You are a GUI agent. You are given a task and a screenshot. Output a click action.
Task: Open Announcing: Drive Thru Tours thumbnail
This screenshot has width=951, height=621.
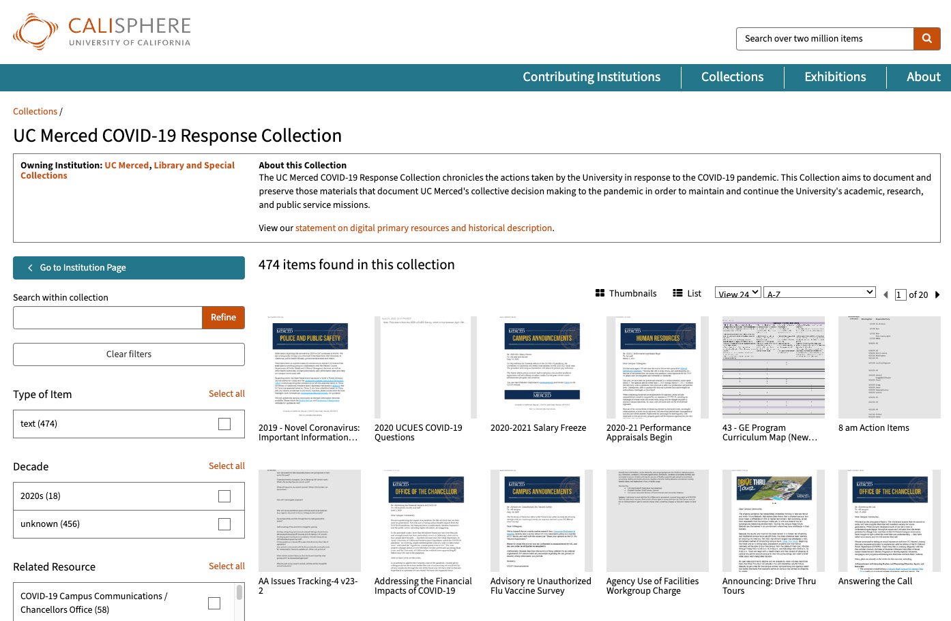click(x=774, y=521)
